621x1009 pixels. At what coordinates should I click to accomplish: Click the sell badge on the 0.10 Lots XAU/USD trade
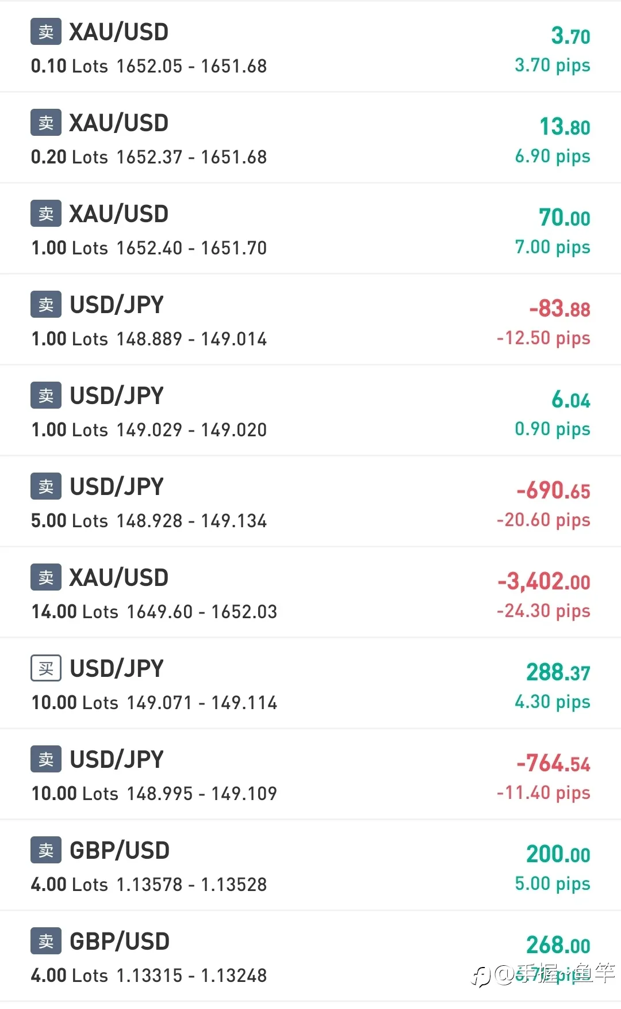(46, 32)
